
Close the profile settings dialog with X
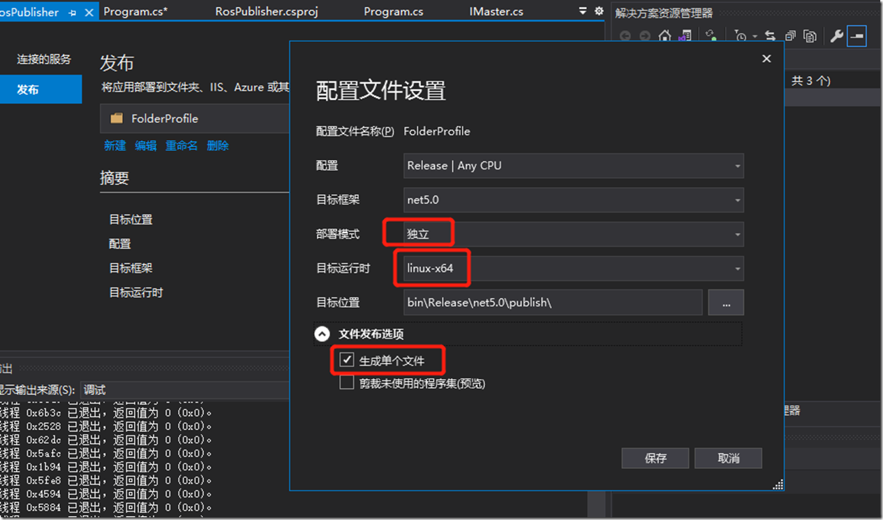766,59
